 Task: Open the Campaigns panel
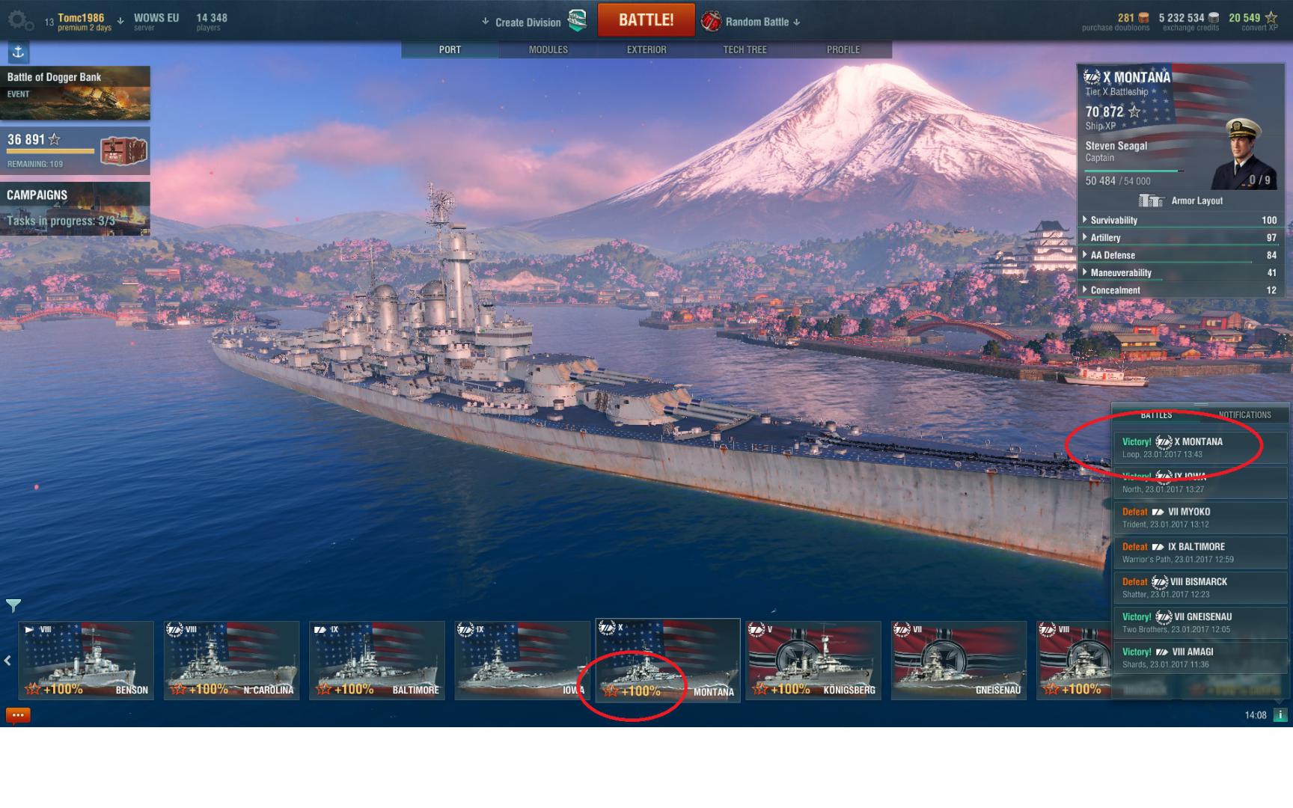tap(75, 208)
